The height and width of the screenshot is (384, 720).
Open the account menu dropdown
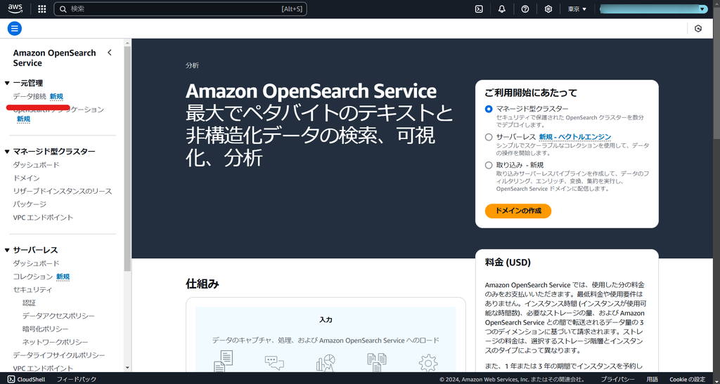[654, 8]
